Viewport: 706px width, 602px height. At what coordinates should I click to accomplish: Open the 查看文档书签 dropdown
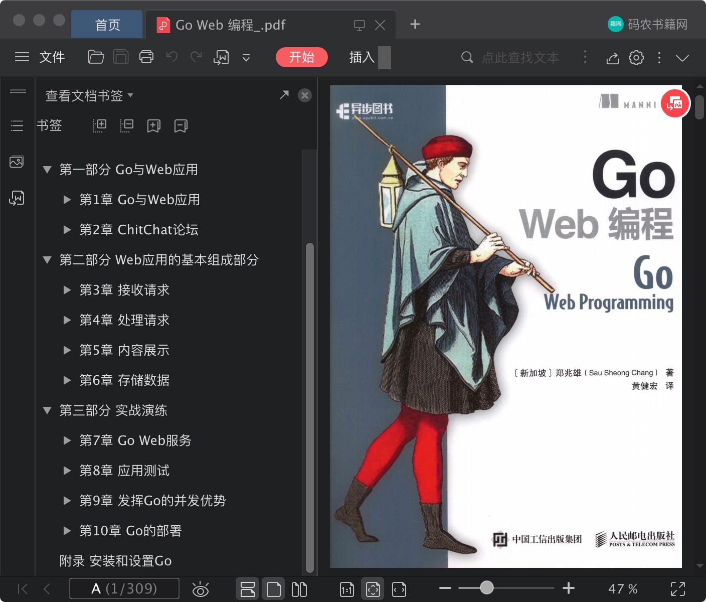tap(89, 95)
